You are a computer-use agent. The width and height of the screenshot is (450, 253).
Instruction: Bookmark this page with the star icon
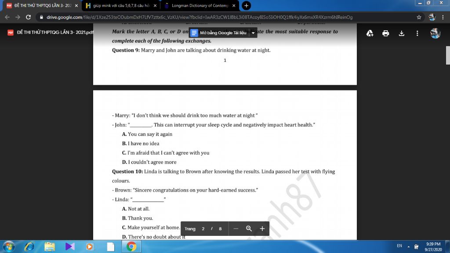click(419, 17)
